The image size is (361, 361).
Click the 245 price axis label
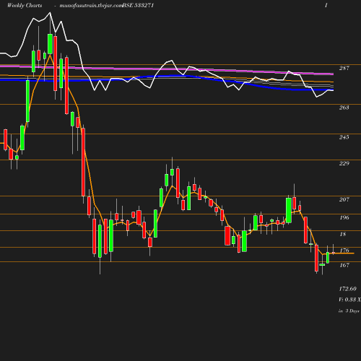(x=344, y=137)
